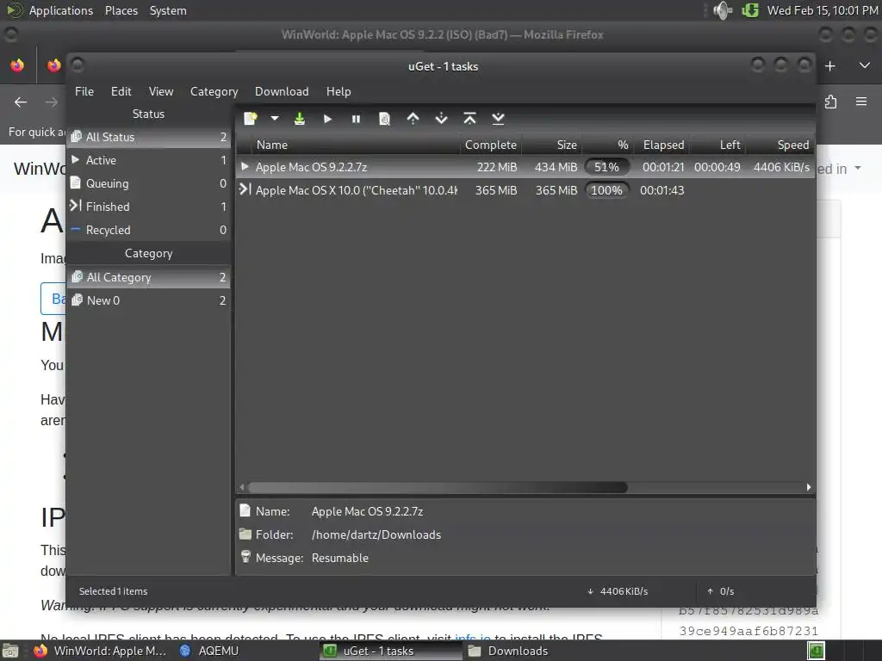
Task: Sort by the Size column header
Action: [552, 145]
